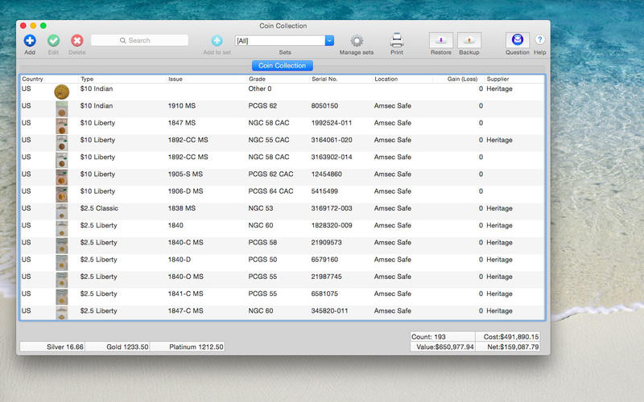
Task: Click thumbnail in the 1906-D MS row
Action: 62,195
